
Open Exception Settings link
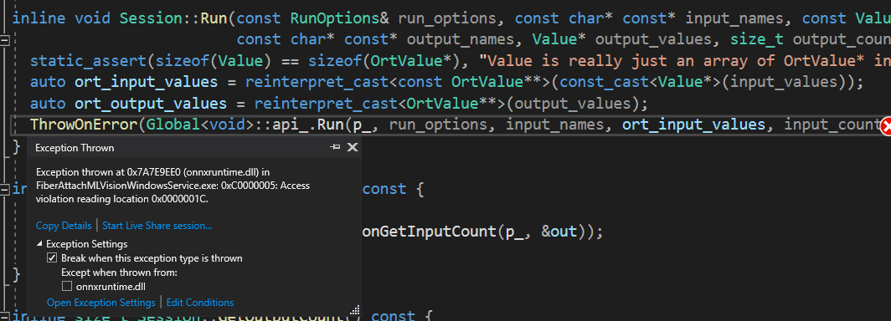click(101, 303)
